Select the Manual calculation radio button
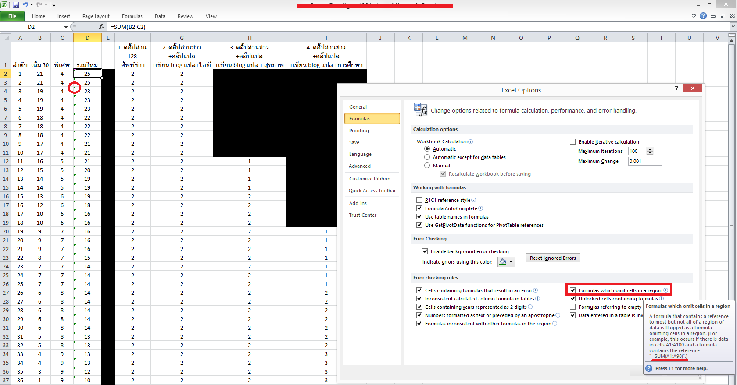This screenshot has height=385, width=737. click(427, 166)
